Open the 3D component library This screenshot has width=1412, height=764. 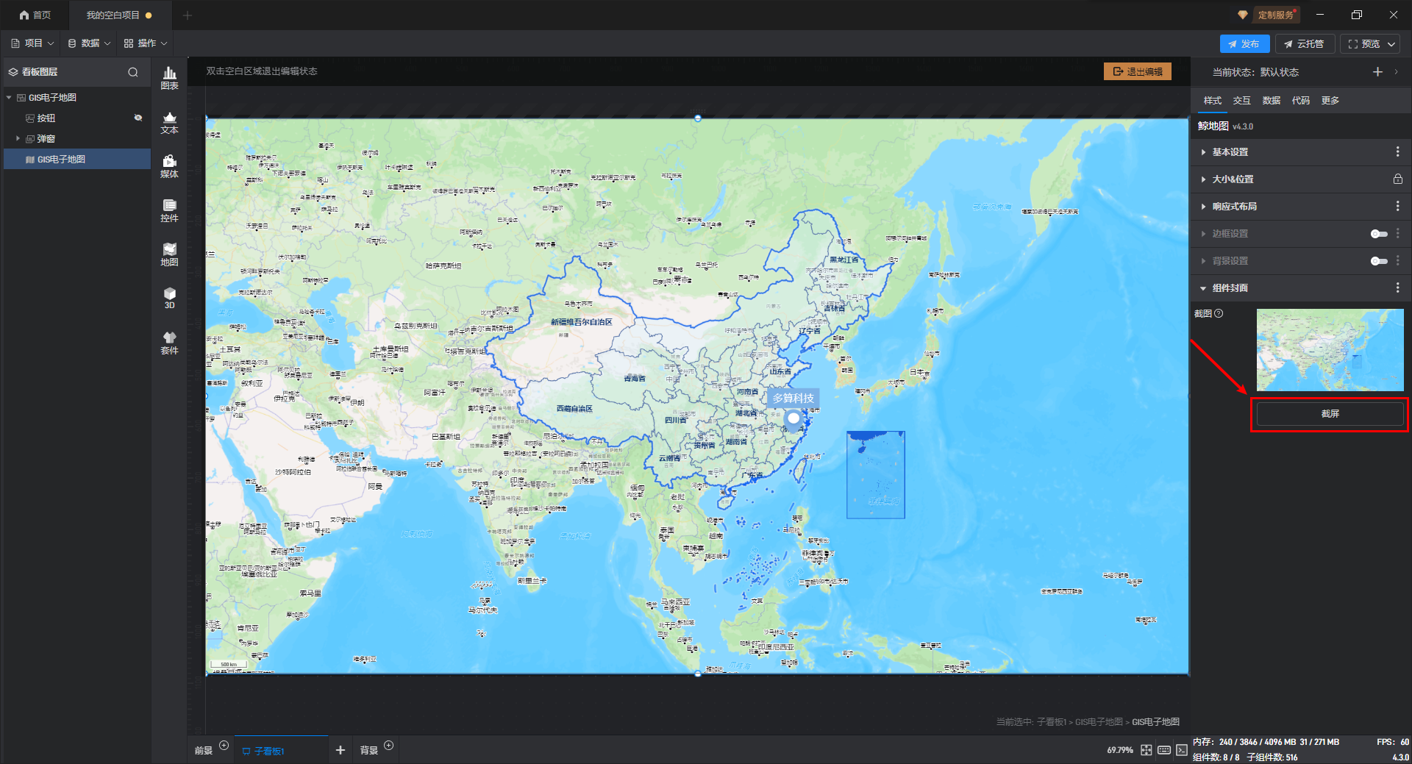(x=169, y=298)
